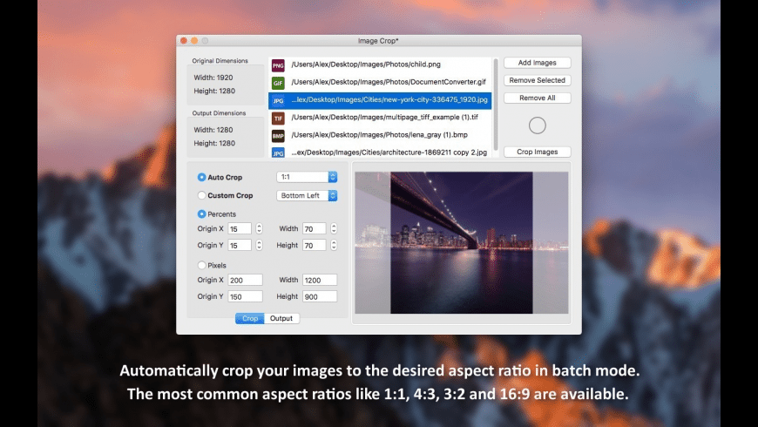The height and width of the screenshot is (427, 758).
Task: Click the Percents Origin X stepper
Action: 259,228
